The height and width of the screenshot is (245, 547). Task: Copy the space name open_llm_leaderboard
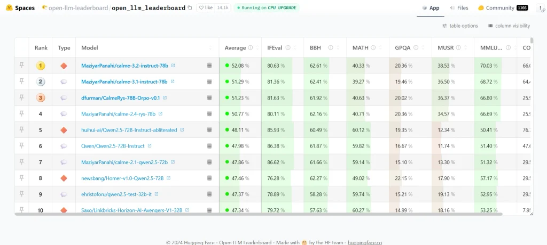coord(190,7)
